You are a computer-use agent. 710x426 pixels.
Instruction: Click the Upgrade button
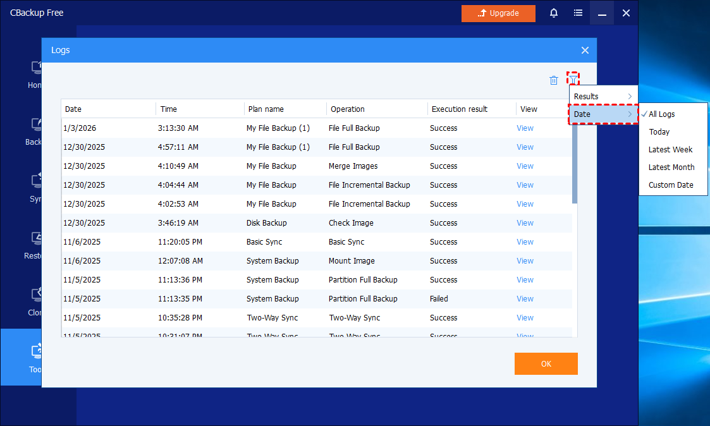point(498,13)
